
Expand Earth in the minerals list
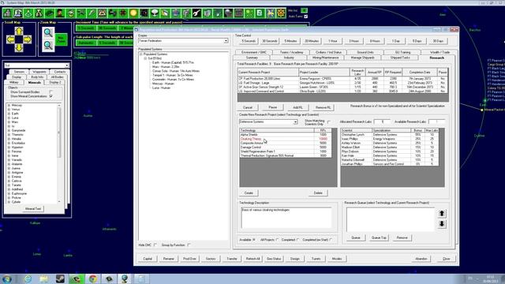pyautogui.click(x=9, y=114)
